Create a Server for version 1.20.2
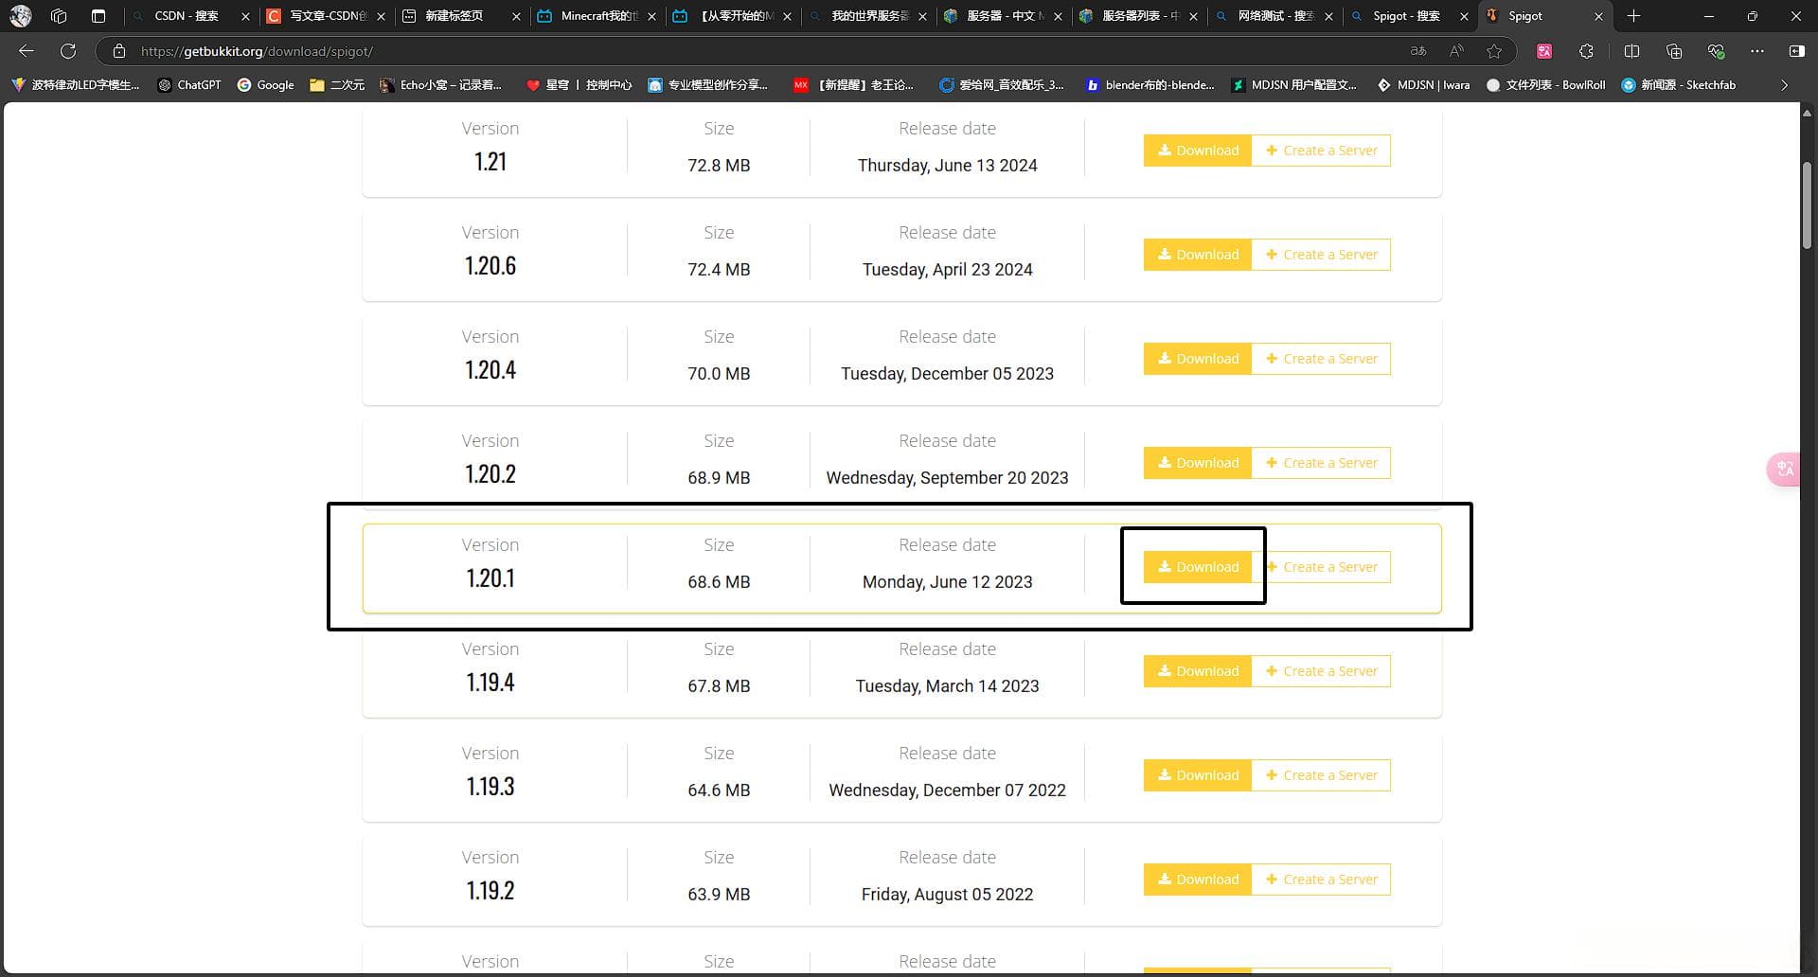1818x977 pixels. pyautogui.click(x=1321, y=463)
